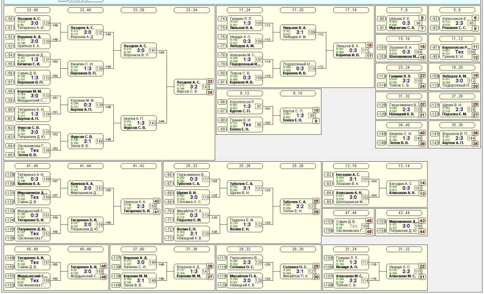Click the 3:2 score in 33...34 final
This screenshot has height=294, width=484.
coord(194,86)
